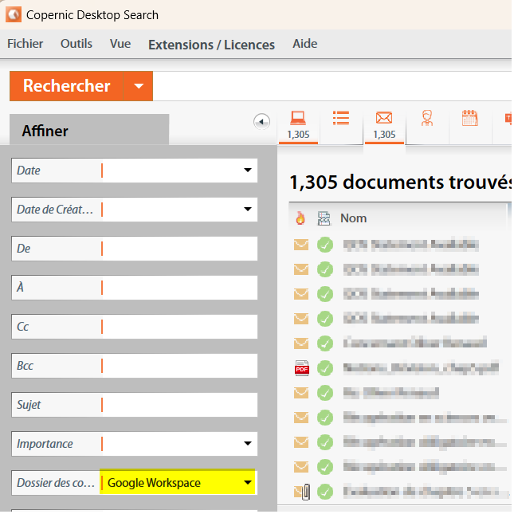This screenshot has height=514, width=514.
Task: Click the PDF file icon in results
Action: pyautogui.click(x=301, y=368)
